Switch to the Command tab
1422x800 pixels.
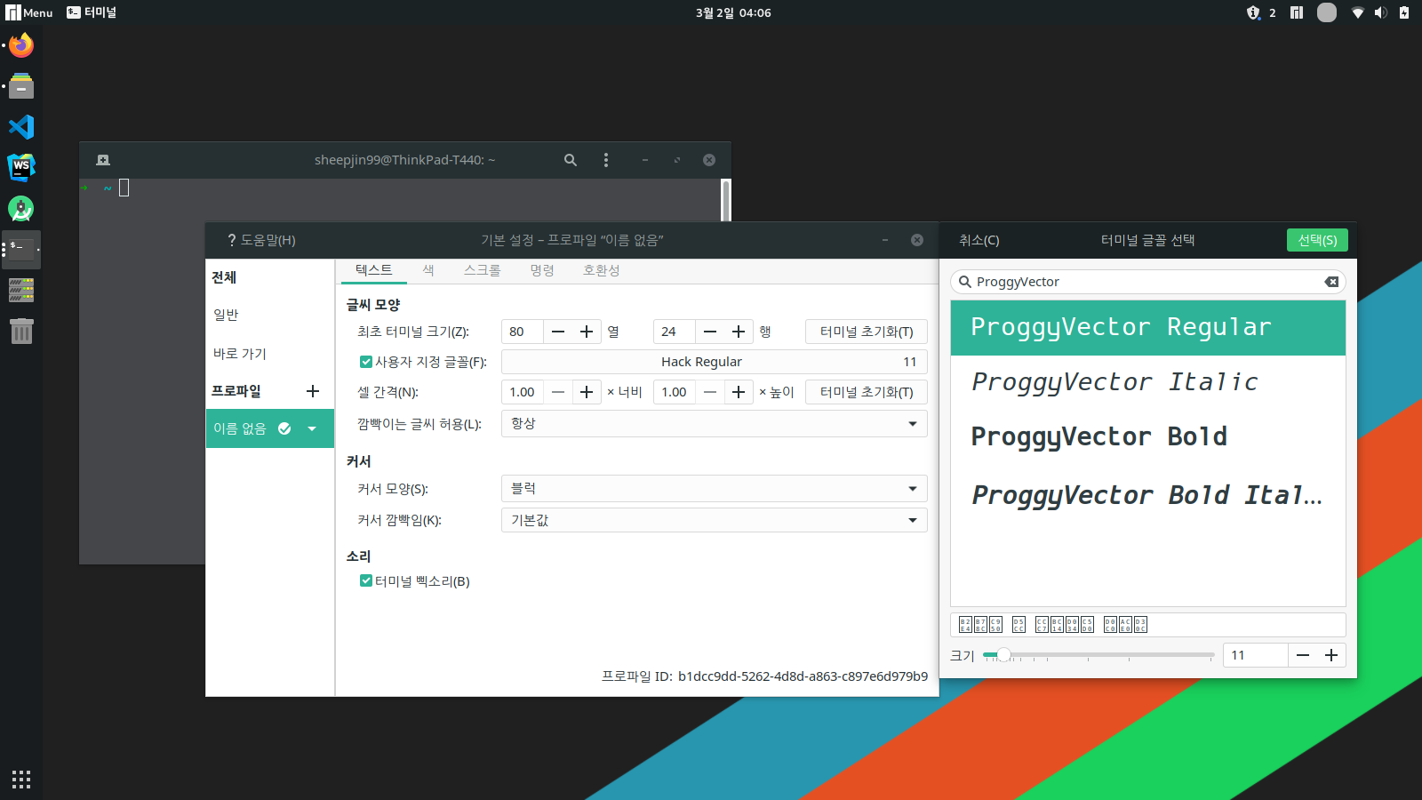542,270
